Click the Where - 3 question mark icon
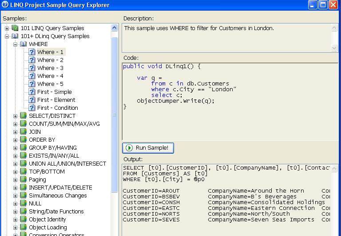 32,68
